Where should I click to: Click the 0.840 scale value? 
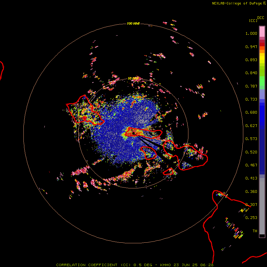pos(251,73)
